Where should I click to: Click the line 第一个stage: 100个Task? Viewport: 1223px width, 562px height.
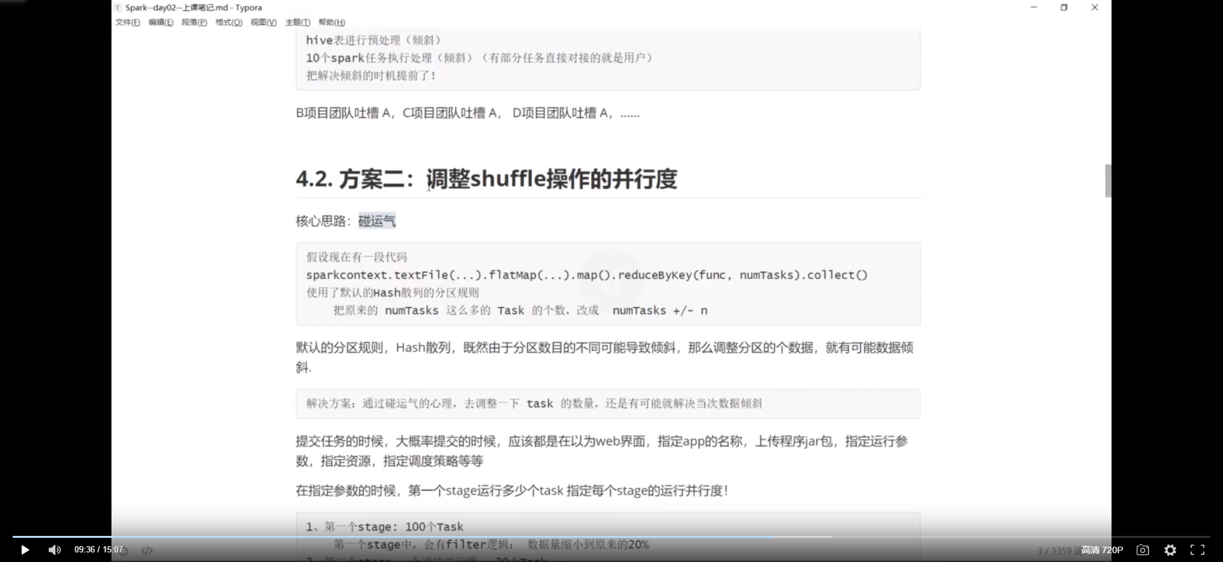[385, 527]
